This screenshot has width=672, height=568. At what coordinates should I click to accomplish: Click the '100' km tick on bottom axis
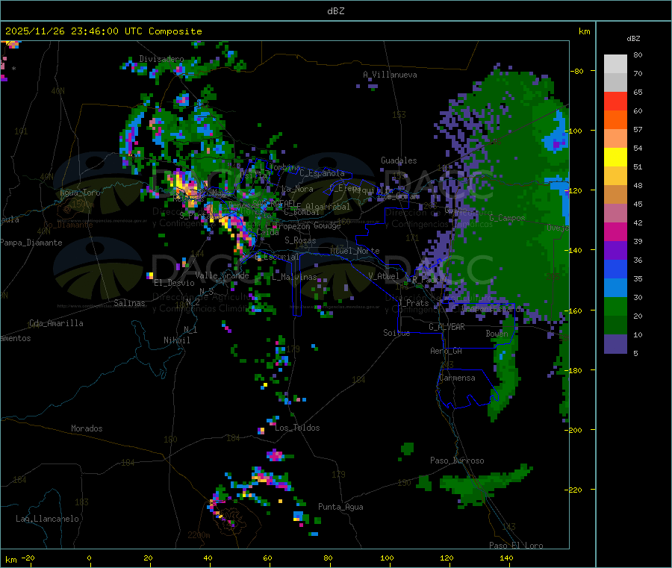coord(387,558)
